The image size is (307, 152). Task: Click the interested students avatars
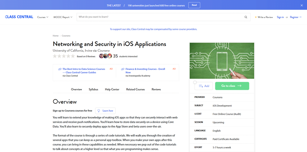click(x=105, y=56)
